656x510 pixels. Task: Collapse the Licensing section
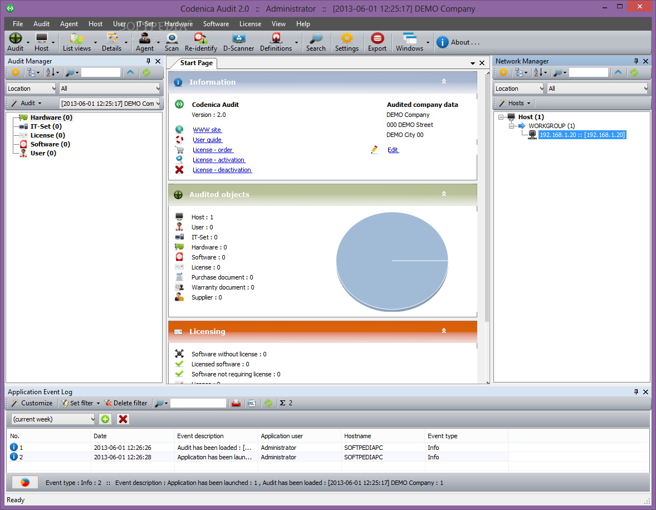[444, 331]
